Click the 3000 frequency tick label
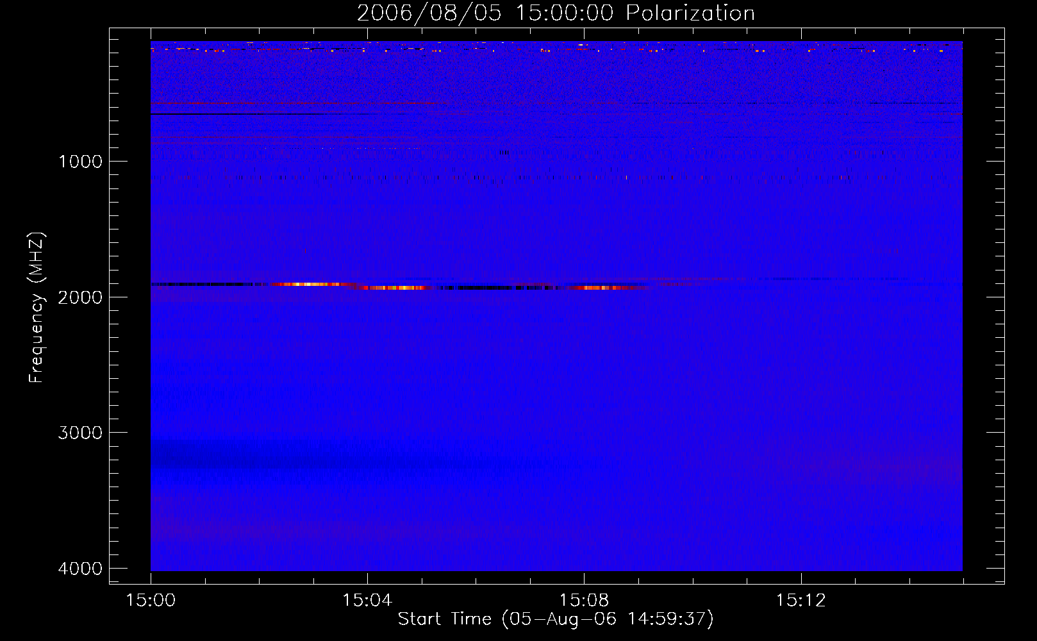1037x641 pixels. [80, 433]
